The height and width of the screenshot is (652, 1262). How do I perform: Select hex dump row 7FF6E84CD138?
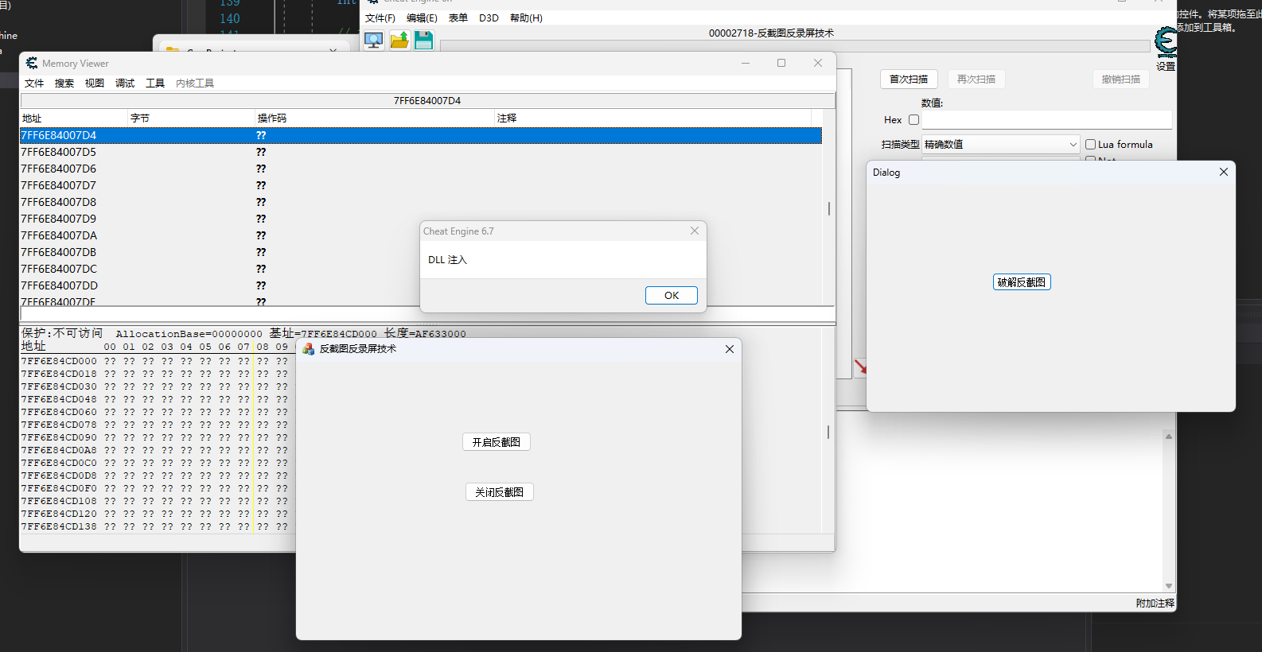tap(158, 526)
